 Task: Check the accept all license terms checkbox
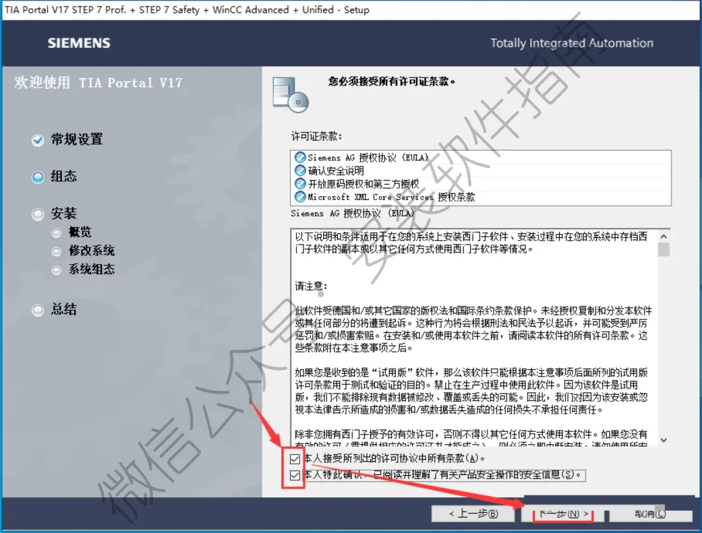point(294,459)
